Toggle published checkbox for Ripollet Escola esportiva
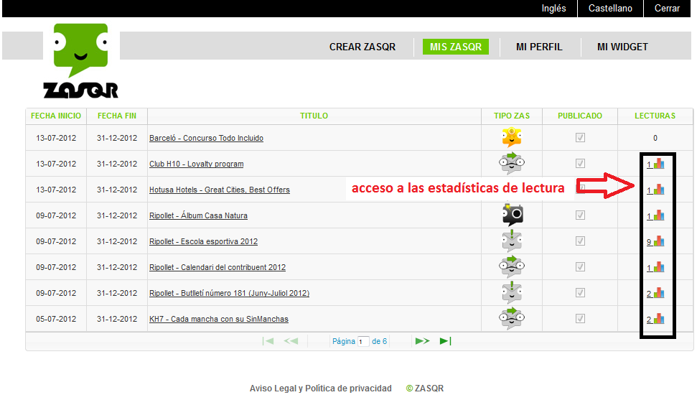Screen dimensions: 697x400 tap(580, 241)
